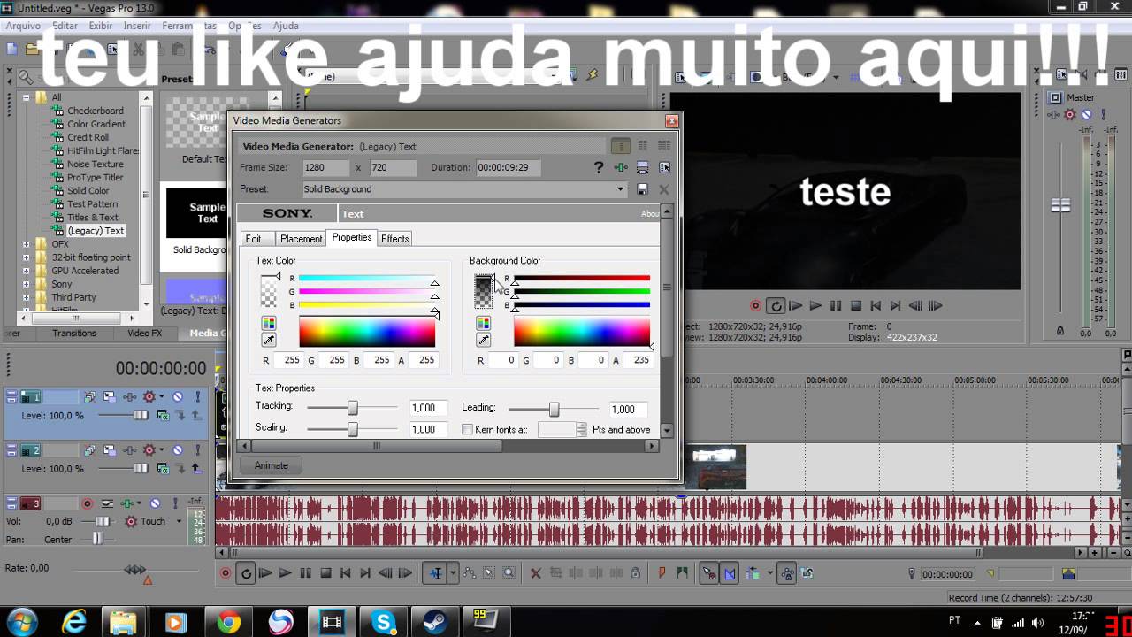Click the stop button in the timeline transport
The width and height of the screenshot is (1132, 637).
coord(325,573)
